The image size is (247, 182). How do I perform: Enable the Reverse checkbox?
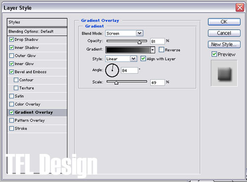click(162, 50)
